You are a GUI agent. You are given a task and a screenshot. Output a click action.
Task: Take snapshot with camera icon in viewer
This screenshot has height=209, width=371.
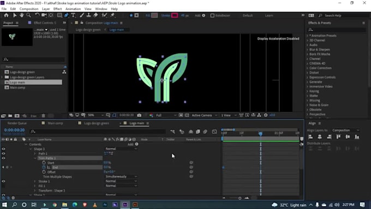click(139, 115)
